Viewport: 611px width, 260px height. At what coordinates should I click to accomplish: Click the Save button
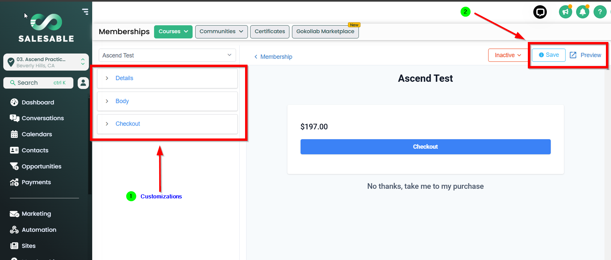click(549, 55)
